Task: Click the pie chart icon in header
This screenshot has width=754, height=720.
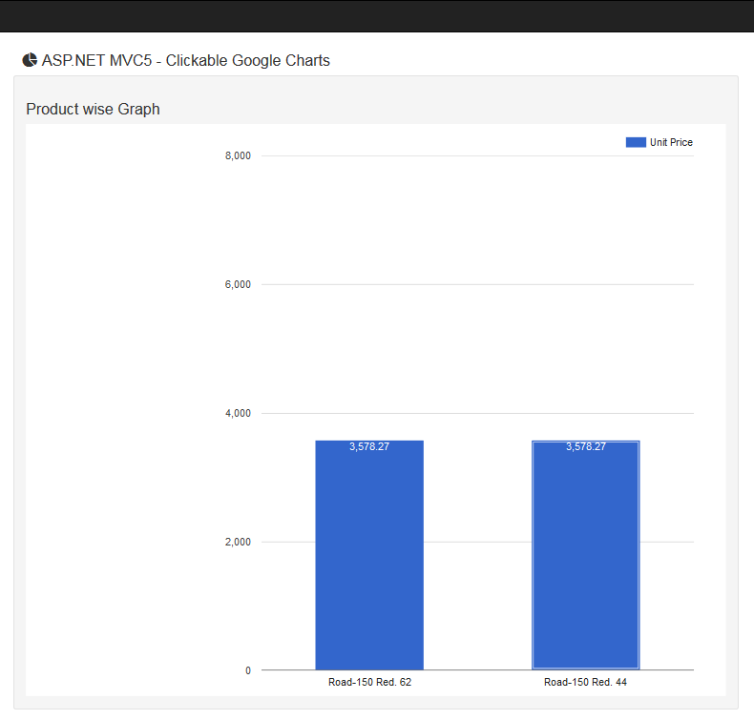Action: pyautogui.click(x=30, y=60)
